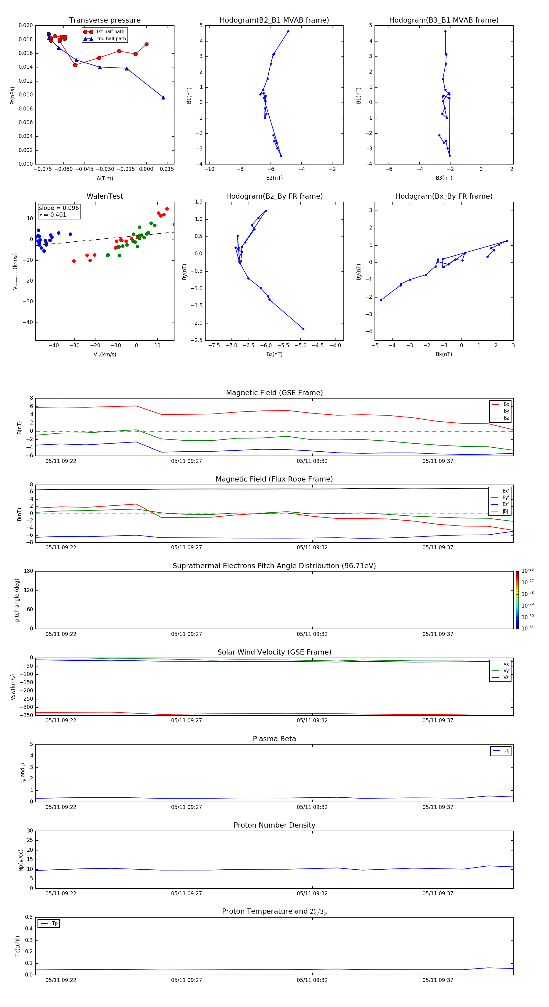Click the 'pitch angle (deg)' axis label

click(x=17, y=600)
